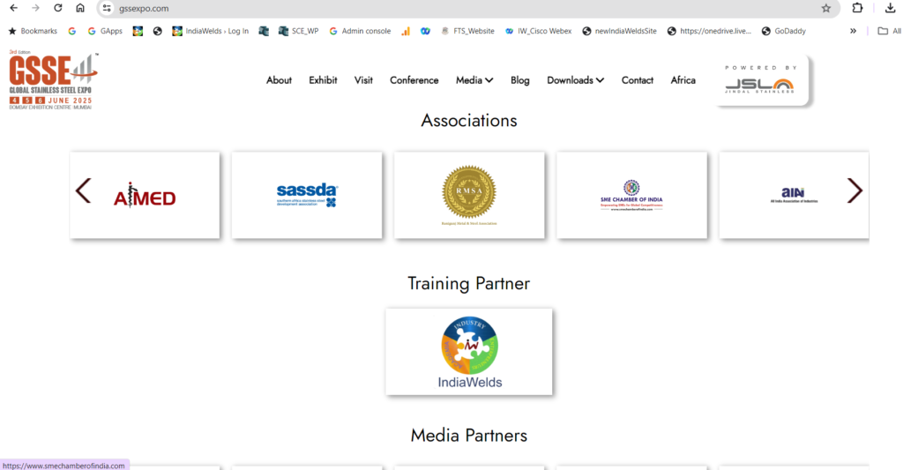Open the Conference menu item

pos(414,80)
